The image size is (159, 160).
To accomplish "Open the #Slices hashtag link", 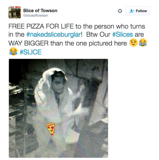I will click(x=123, y=34).
